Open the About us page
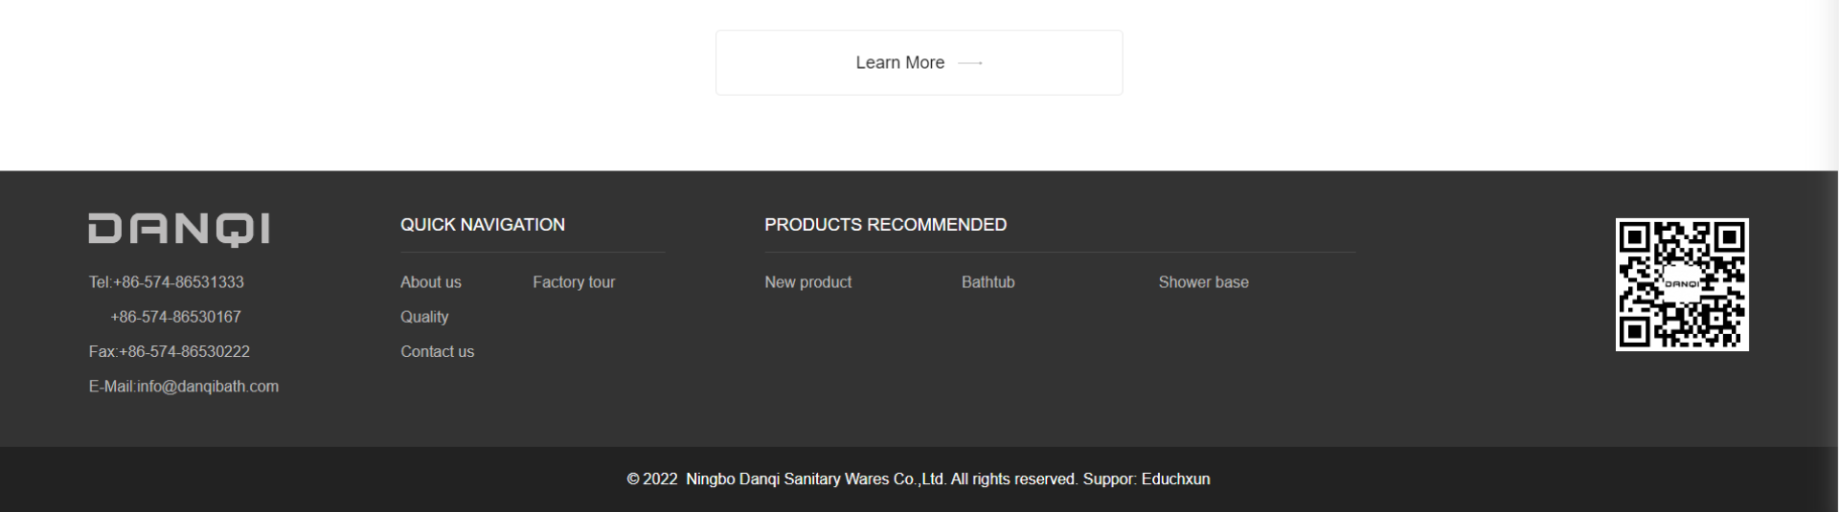The width and height of the screenshot is (1839, 512). tap(431, 282)
